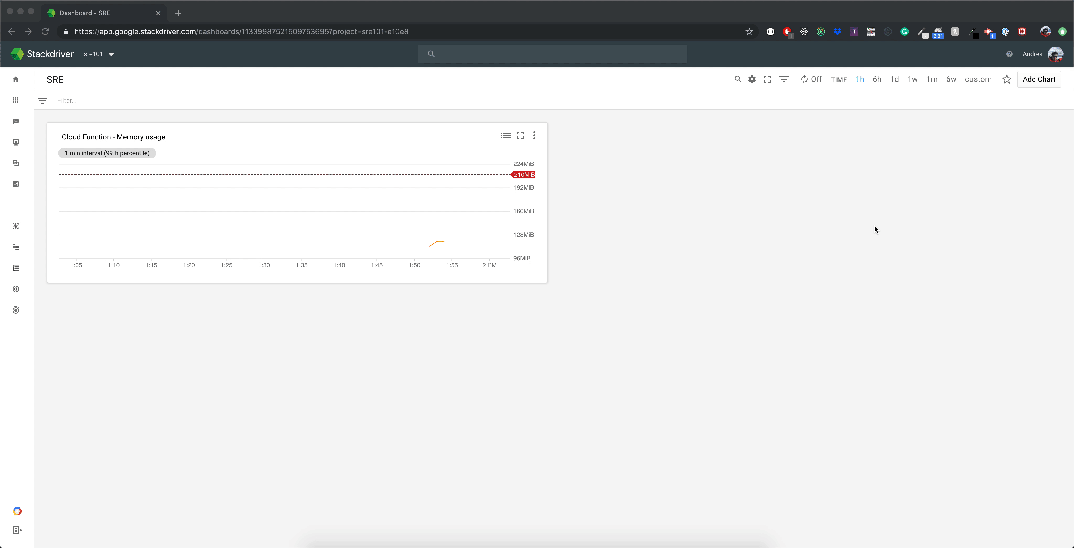Click the help question mark icon
Screen dimensions: 1074x548
tap(1009, 54)
